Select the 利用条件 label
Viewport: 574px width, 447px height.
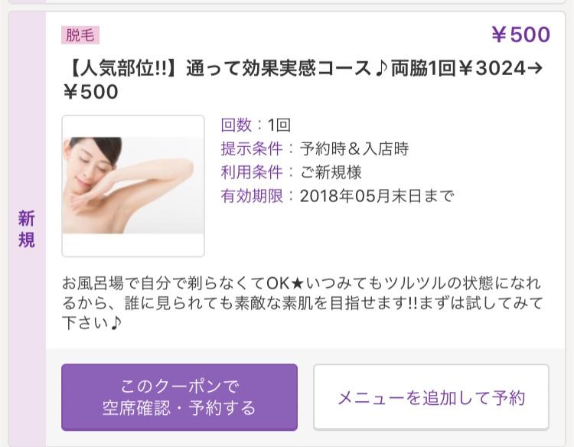pos(252,172)
